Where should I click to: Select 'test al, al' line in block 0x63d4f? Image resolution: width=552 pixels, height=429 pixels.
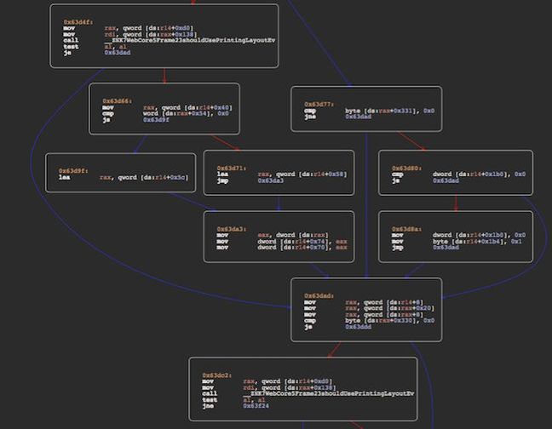tap(95, 47)
